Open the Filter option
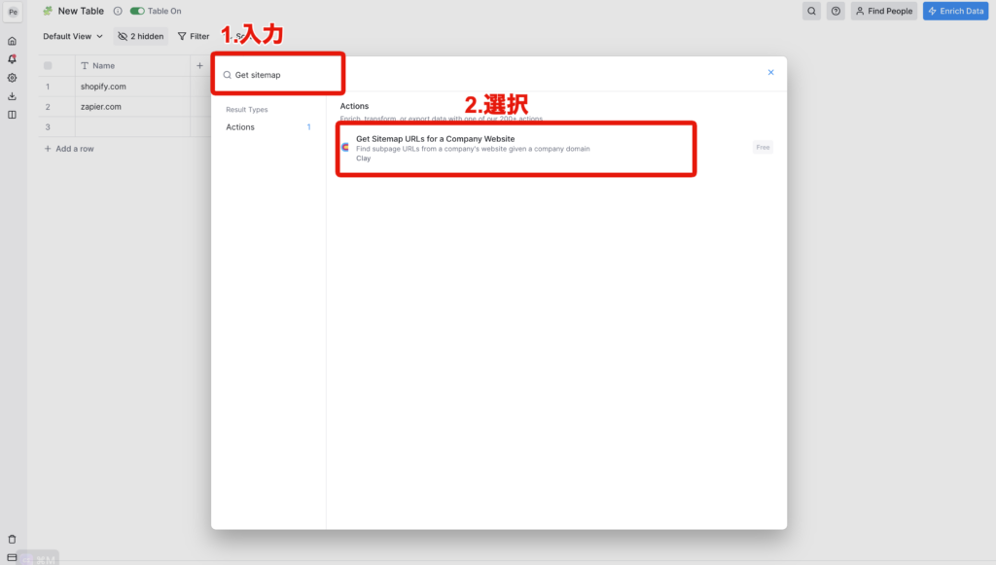This screenshot has width=996, height=565. click(x=194, y=36)
